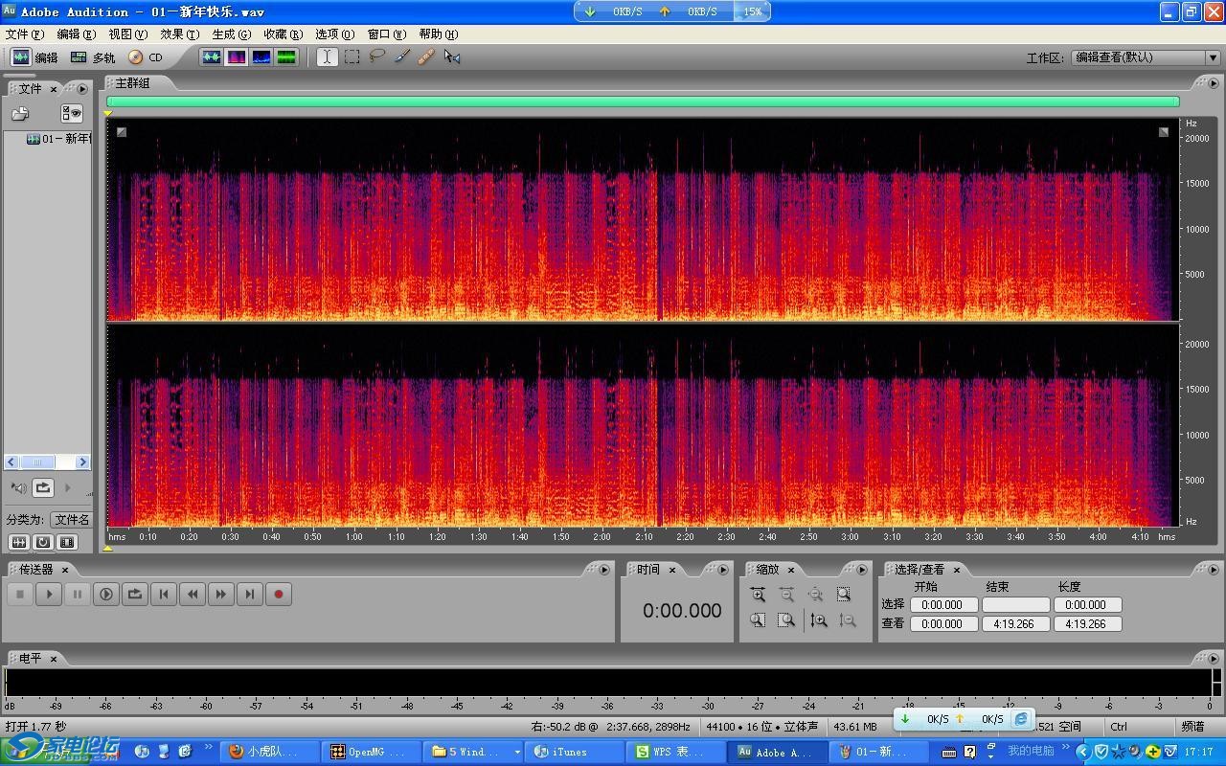Click the 文件名 sort-by button
This screenshot has height=766, width=1226.
tap(72, 520)
